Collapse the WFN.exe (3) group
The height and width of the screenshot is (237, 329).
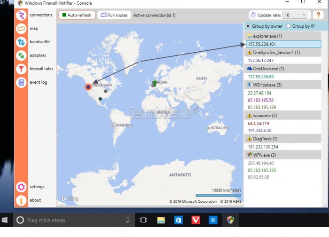[x=282, y=155]
